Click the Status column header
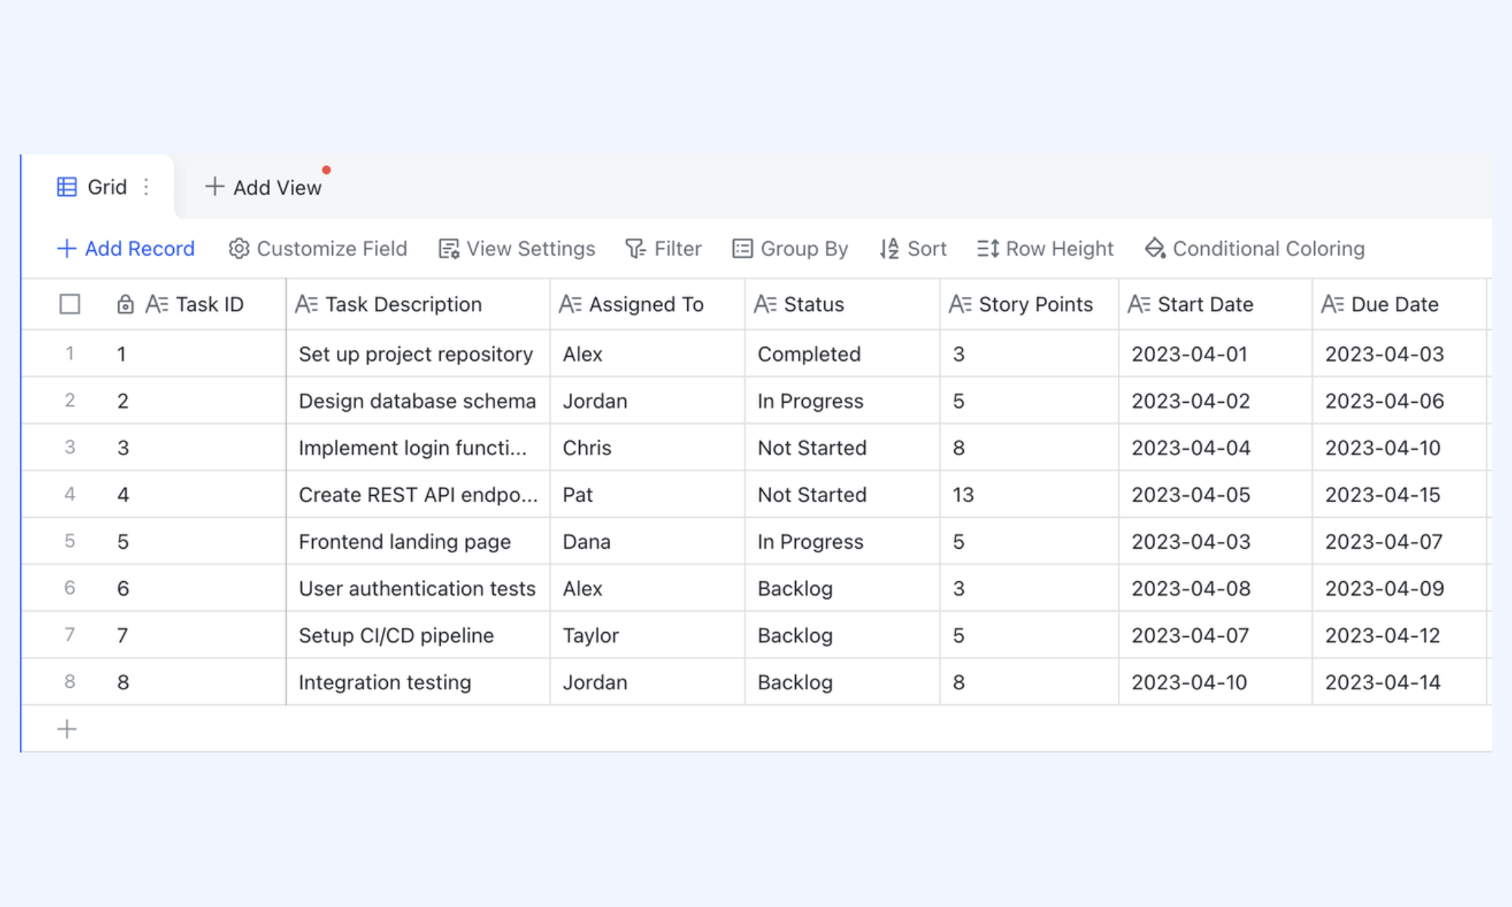 [842, 305]
